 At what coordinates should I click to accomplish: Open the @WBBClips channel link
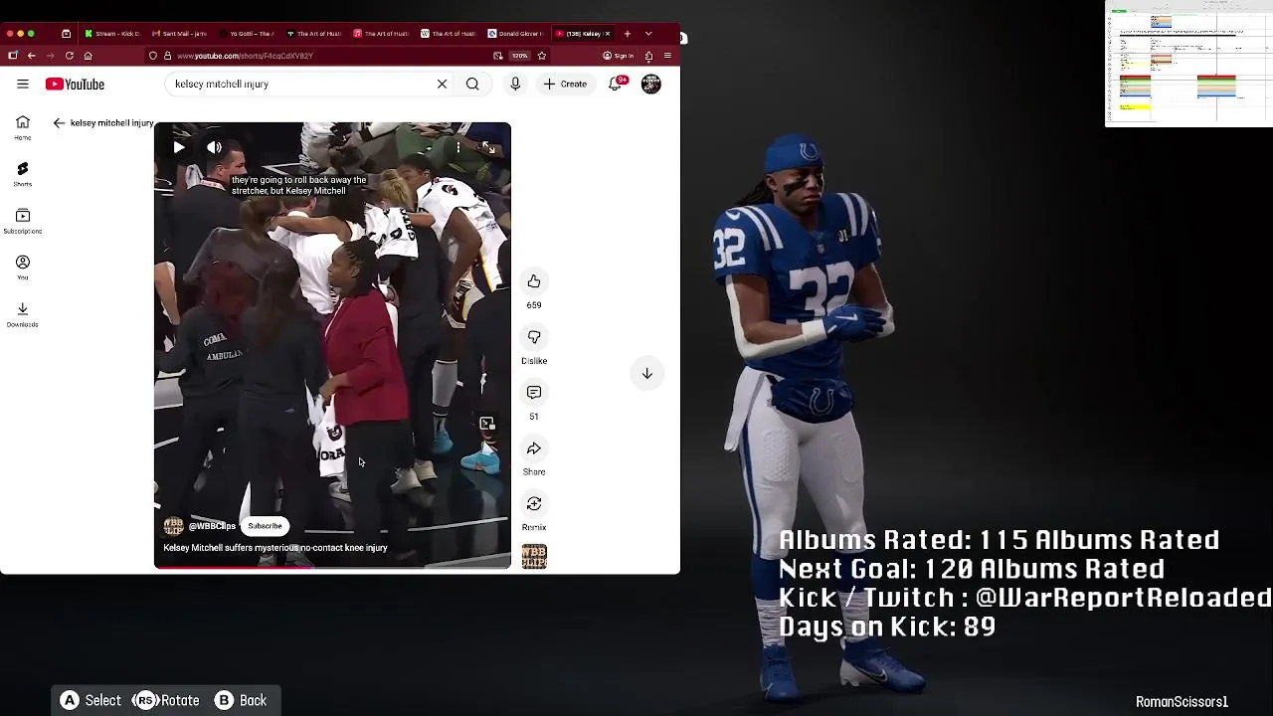212,526
